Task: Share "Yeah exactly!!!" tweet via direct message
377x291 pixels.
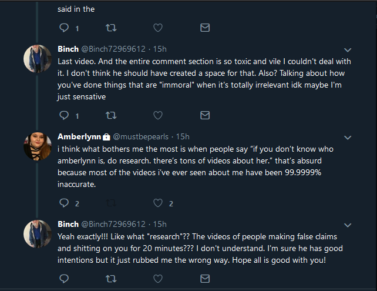Action: tap(205, 279)
